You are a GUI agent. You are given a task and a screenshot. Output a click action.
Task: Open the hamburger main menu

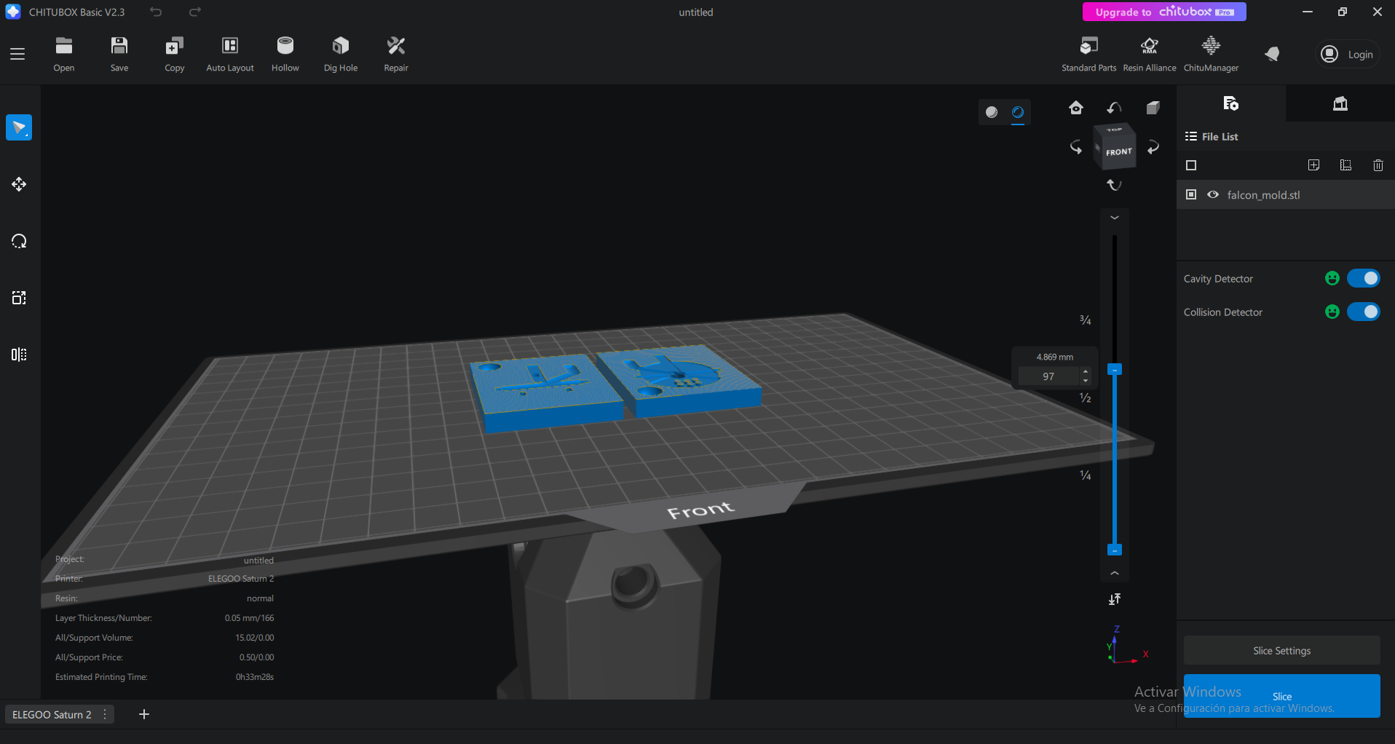(x=17, y=54)
